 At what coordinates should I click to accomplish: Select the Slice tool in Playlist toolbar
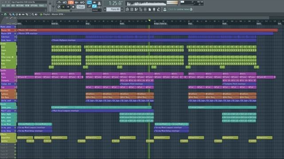pyautogui.click(x=27, y=14)
